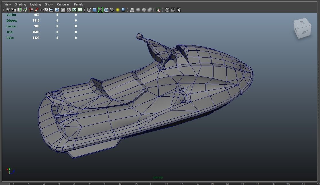Click the ViewCube TOP face
This screenshot has height=185, width=320.
tap(302, 22)
